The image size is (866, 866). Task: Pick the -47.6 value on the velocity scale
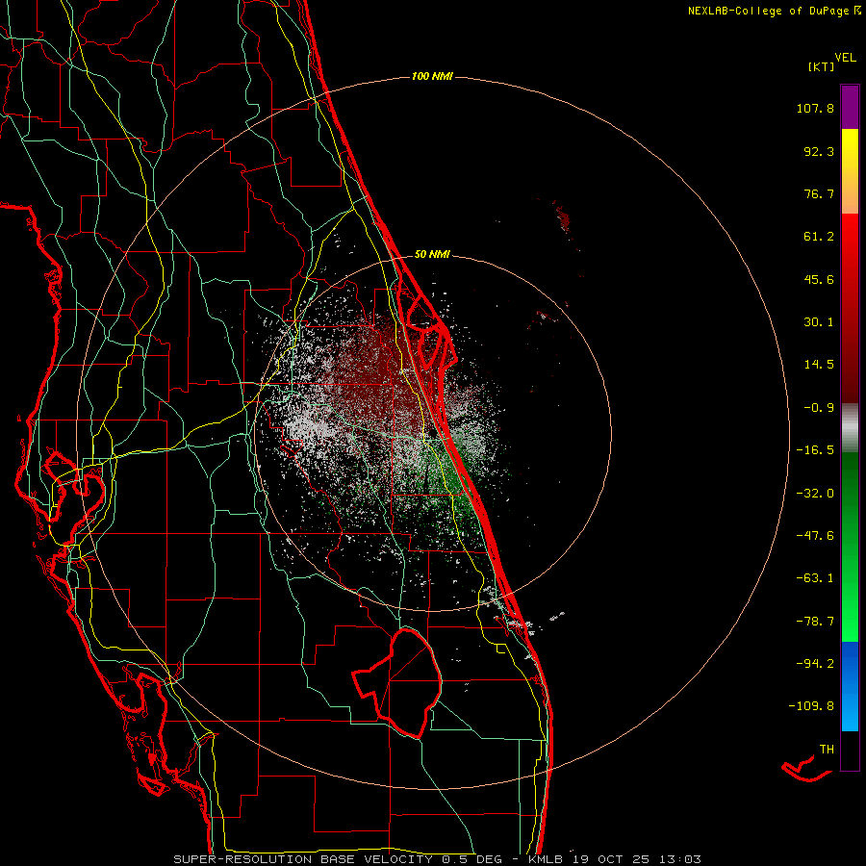pos(815,536)
